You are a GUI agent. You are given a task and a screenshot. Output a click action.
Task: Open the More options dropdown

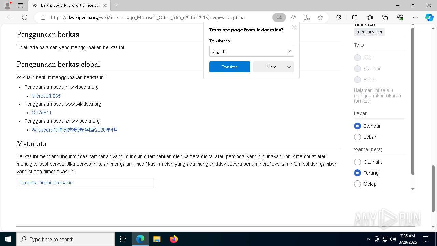(x=273, y=67)
